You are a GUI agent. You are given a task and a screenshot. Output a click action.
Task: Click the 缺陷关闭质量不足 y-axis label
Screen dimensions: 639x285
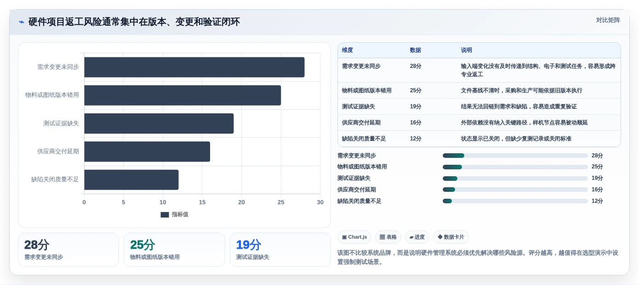pos(55,180)
